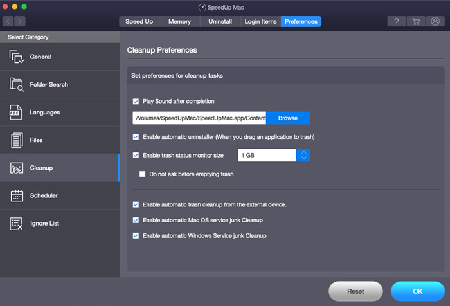Open the Ignore List icon

[x=16, y=223]
